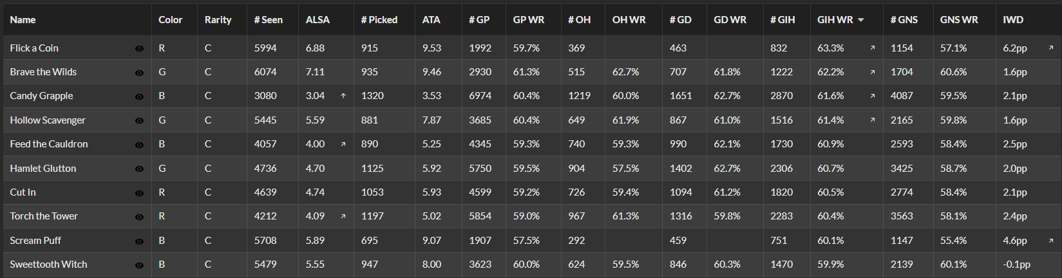Click the eye icon for Scream Puff
The height and width of the screenshot is (278, 1062).
click(x=139, y=241)
